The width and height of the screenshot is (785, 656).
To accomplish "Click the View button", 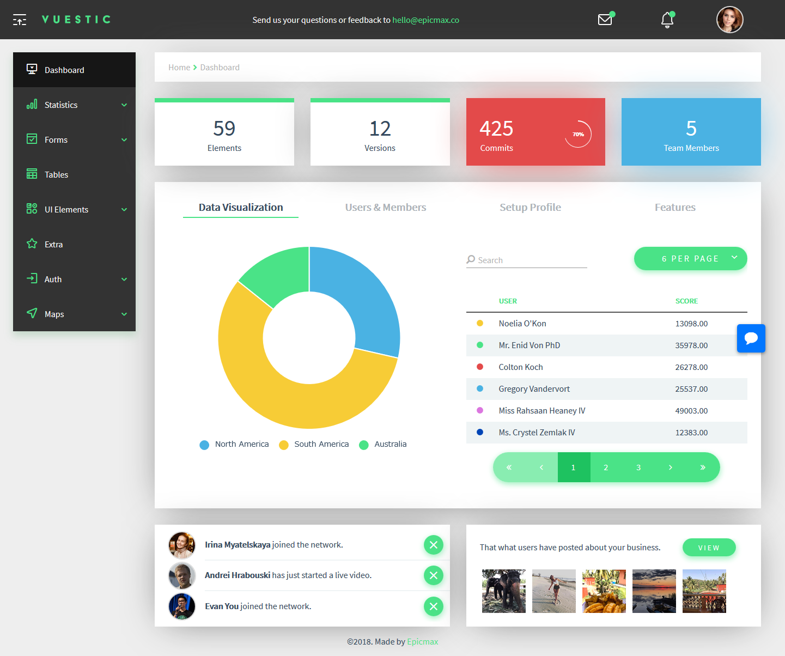I will tap(709, 548).
